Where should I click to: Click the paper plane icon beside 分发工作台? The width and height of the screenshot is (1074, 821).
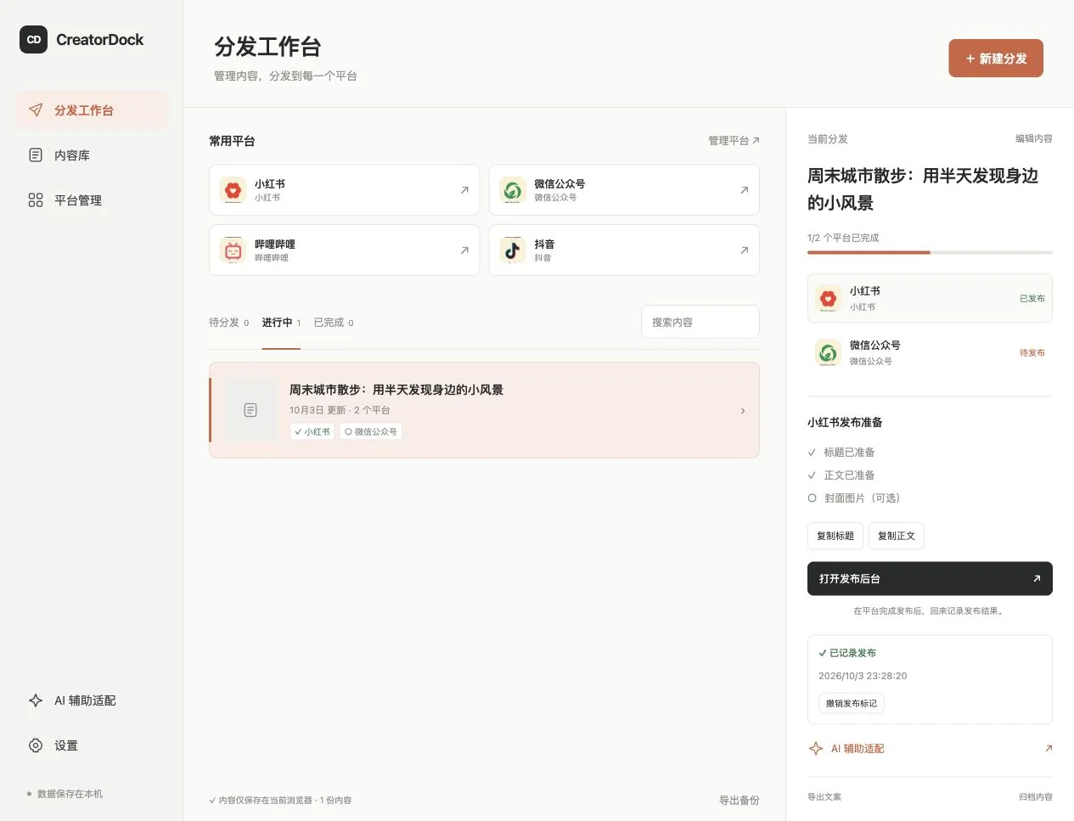(x=36, y=110)
